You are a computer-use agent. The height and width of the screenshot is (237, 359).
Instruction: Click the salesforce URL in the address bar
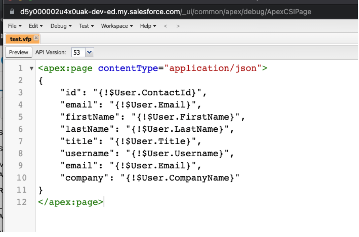point(165,12)
